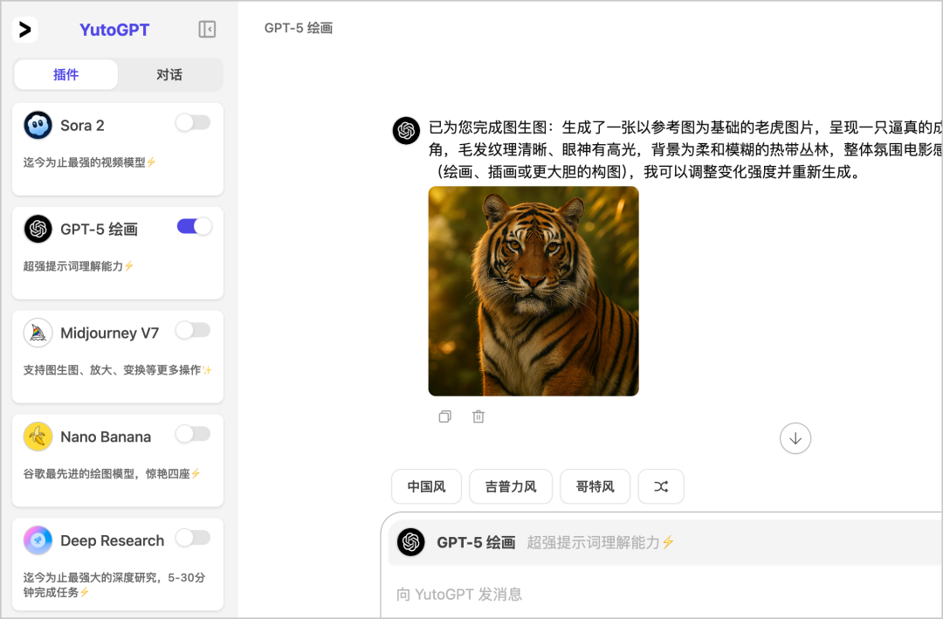Choose the 吉普力风 style button
Screen dimensions: 943x619
(511, 486)
